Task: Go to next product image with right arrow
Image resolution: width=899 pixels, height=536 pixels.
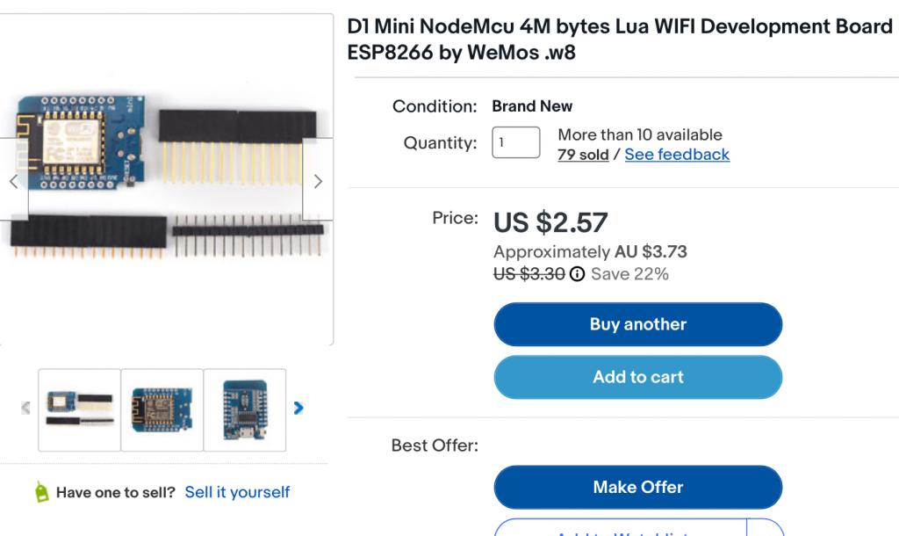Action: click(318, 181)
